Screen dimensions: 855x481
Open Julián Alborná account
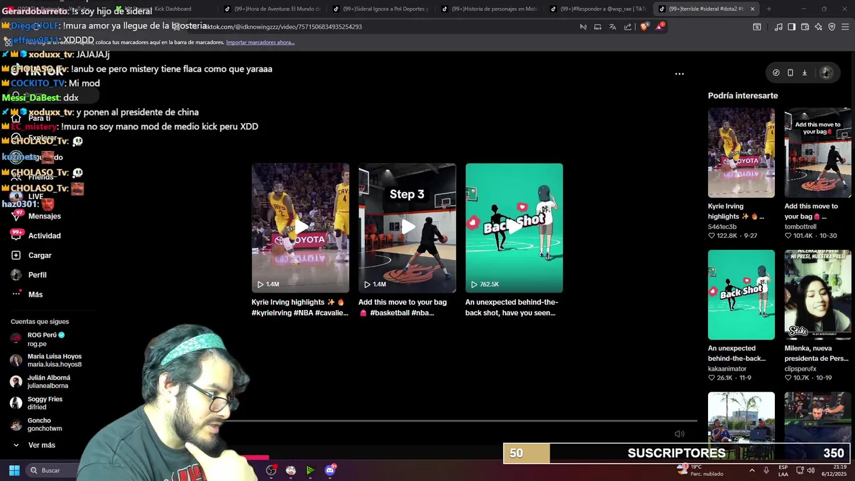[x=40, y=381]
